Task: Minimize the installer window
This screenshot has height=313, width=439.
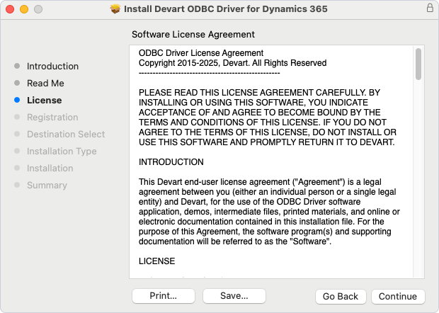Action: [x=24, y=9]
